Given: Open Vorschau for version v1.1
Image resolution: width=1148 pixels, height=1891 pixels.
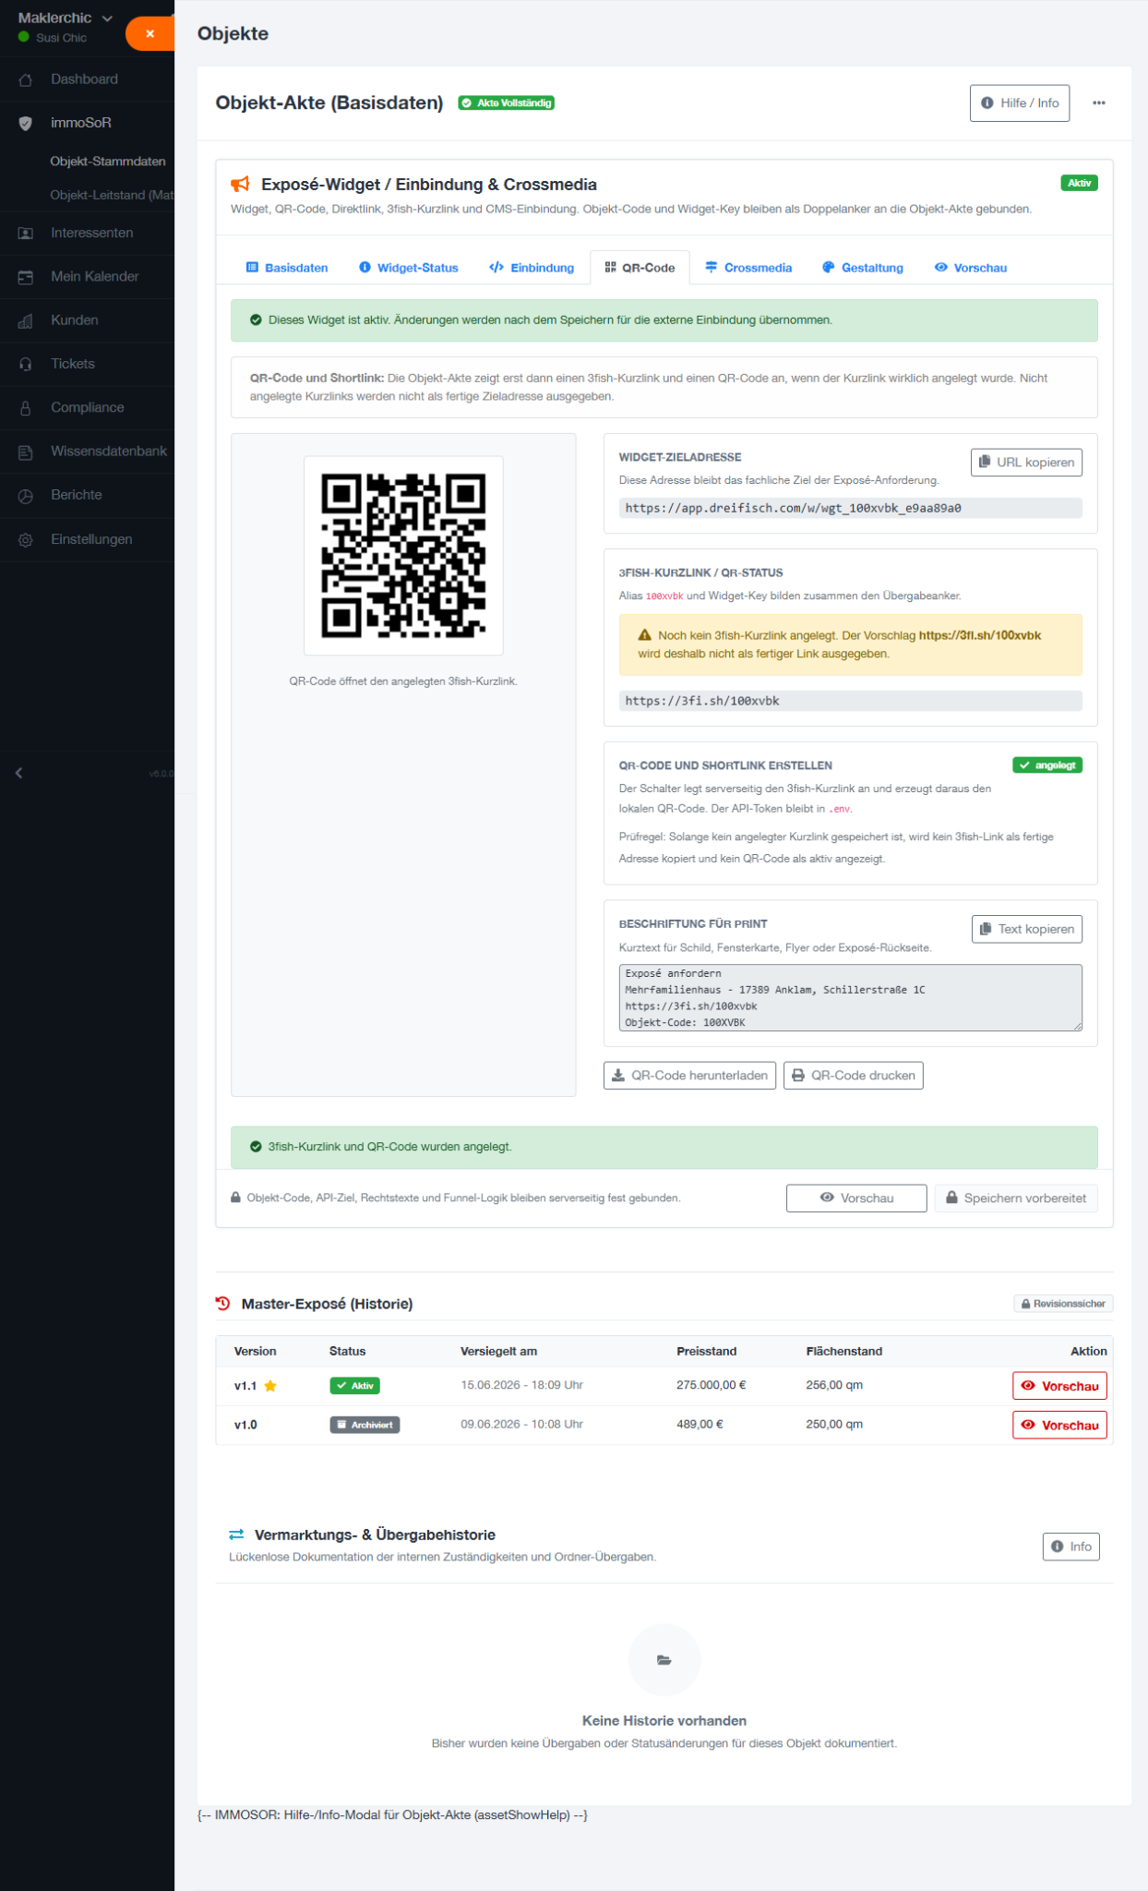Looking at the screenshot, I should [x=1059, y=1386].
